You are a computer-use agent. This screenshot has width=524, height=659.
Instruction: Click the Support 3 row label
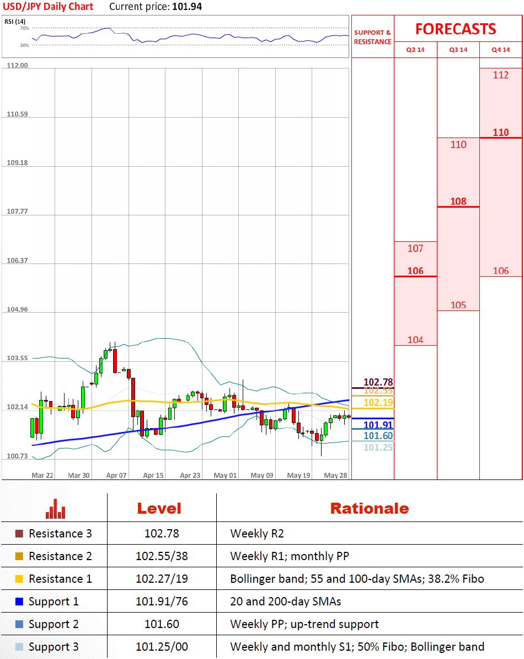(54, 647)
